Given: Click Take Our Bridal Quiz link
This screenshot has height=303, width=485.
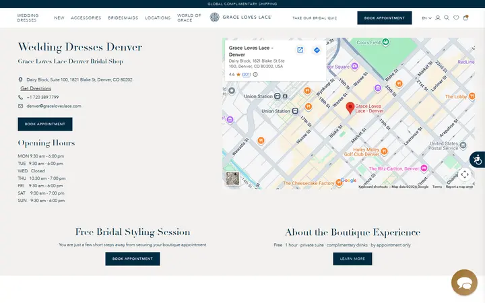Looking at the screenshot, I should 315,18.
